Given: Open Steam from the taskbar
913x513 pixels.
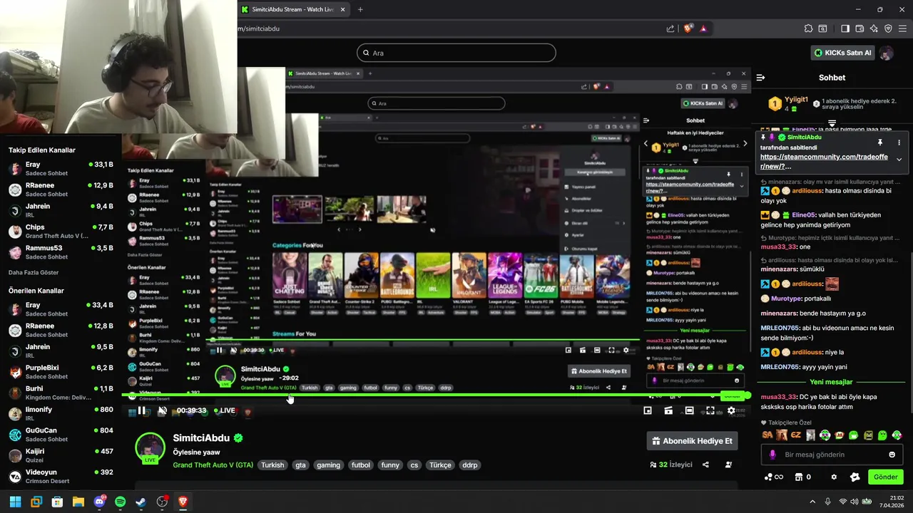Looking at the screenshot, I should [x=141, y=502].
